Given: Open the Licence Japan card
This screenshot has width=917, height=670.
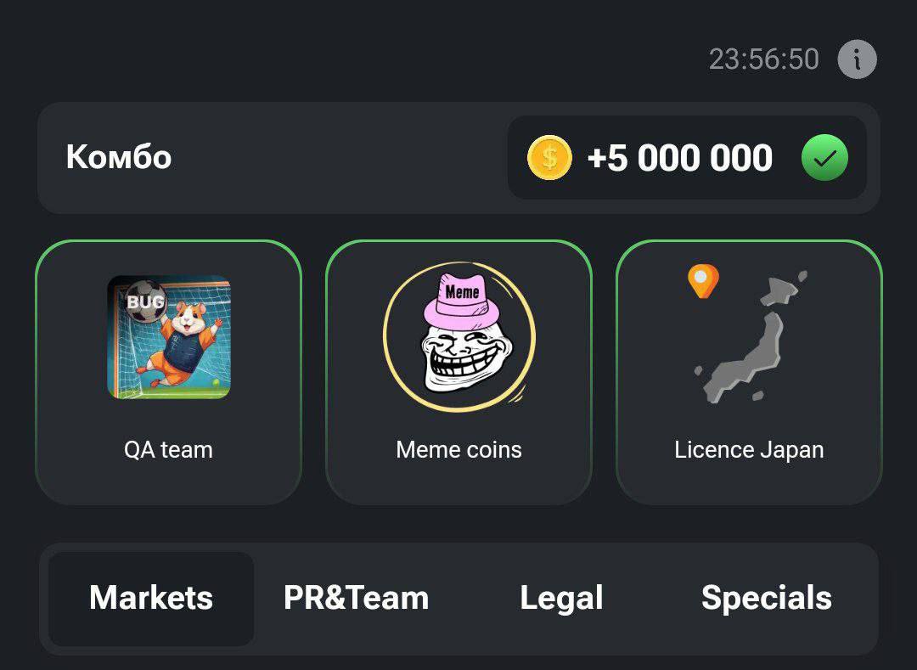Looking at the screenshot, I should click(x=749, y=372).
